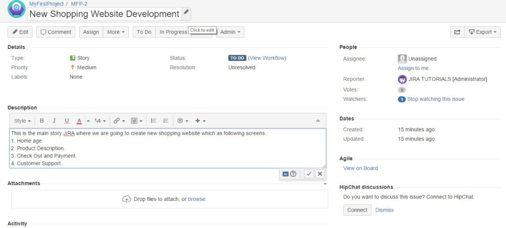The height and width of the screenshot is (228, 506).
Task: Click Assign to me link
Action: point(413,68)
